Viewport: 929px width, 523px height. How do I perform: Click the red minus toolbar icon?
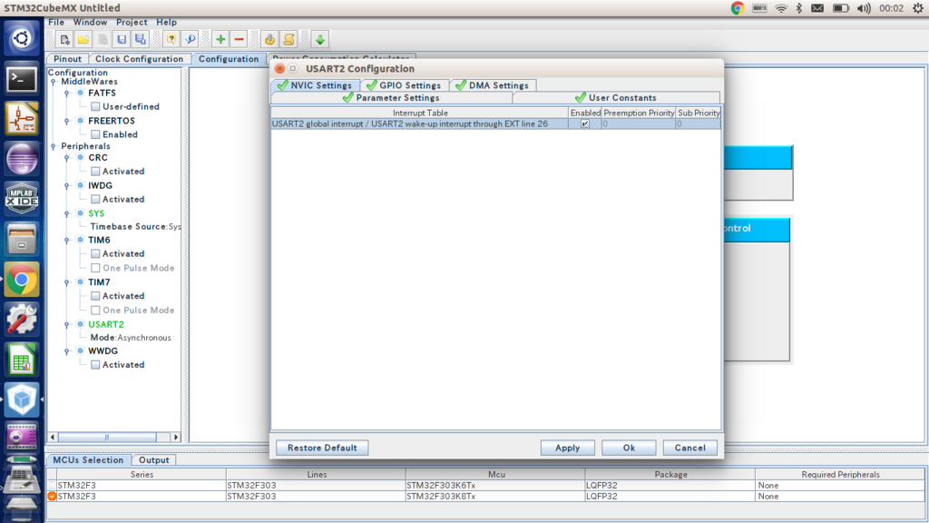coord(240,40)
